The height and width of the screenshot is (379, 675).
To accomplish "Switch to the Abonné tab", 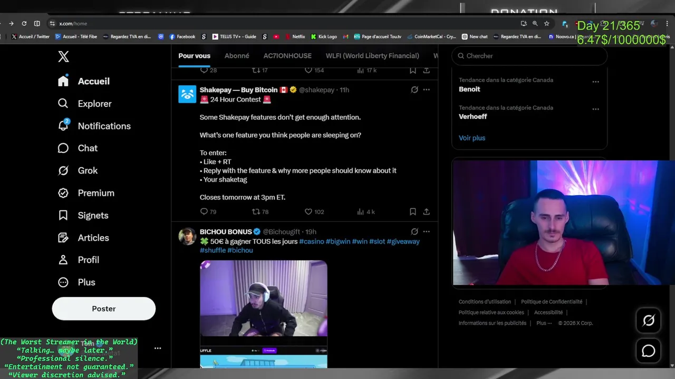I will [x=237, y=56].
